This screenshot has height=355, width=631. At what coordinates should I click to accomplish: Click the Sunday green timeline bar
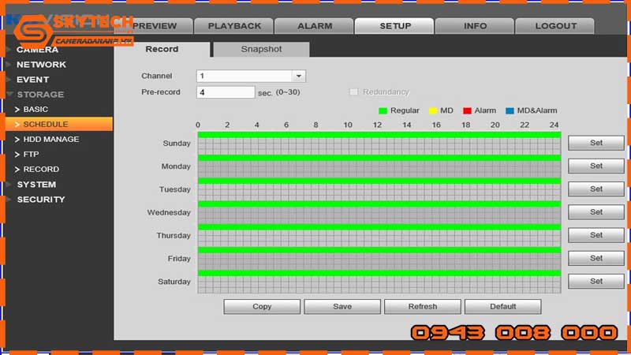[379, 135]
